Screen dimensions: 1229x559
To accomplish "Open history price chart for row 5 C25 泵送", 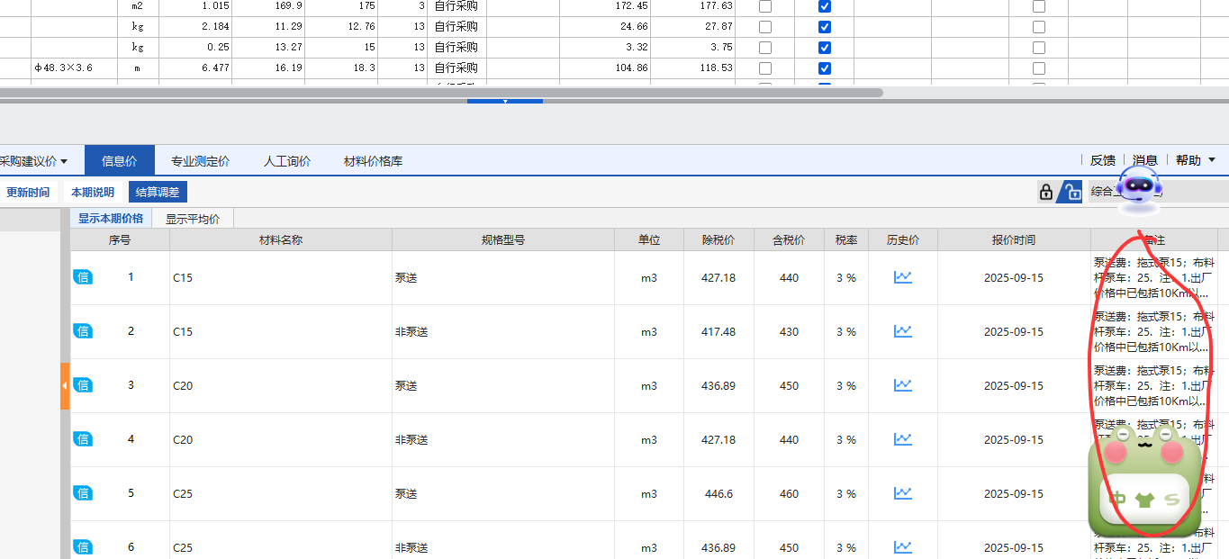I will point(902,493).
